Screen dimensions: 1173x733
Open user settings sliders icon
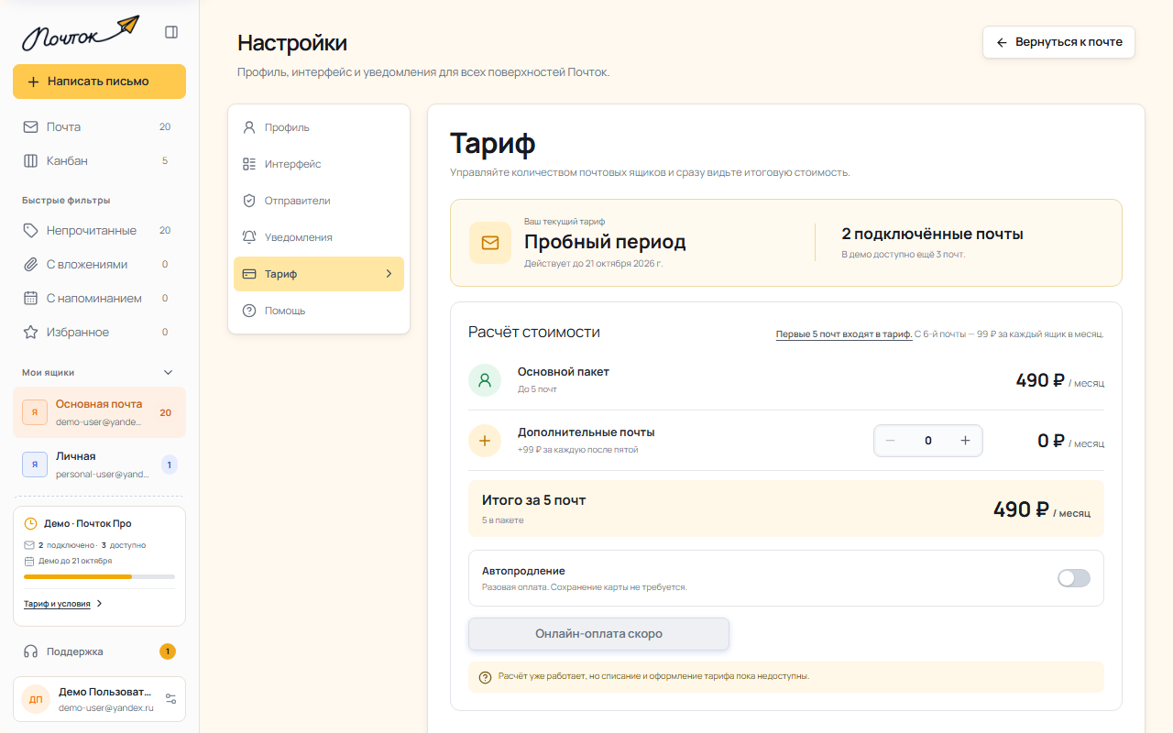click(x=170, y=699)
